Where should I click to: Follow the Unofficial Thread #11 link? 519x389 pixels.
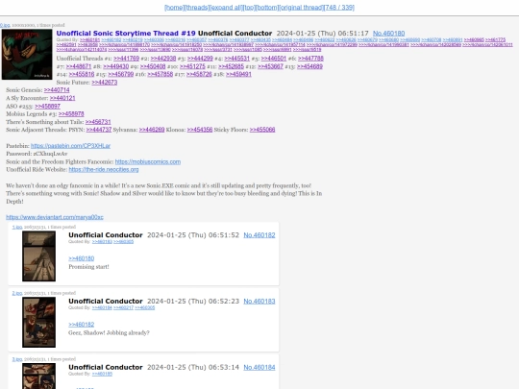[x=231, y=66]
